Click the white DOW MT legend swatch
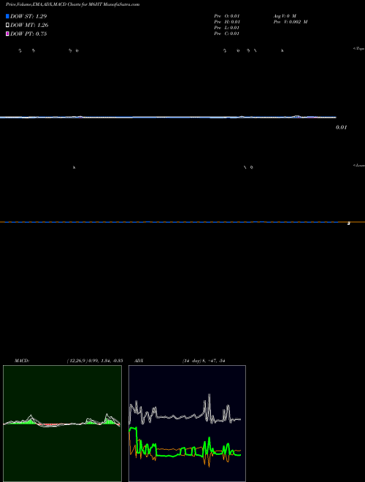The height and width of the screenshot is (482, 365). pyautogui.click(x=7, y=26)
